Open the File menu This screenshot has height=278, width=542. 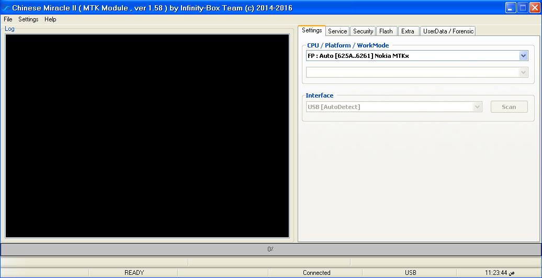click(8, 19)
